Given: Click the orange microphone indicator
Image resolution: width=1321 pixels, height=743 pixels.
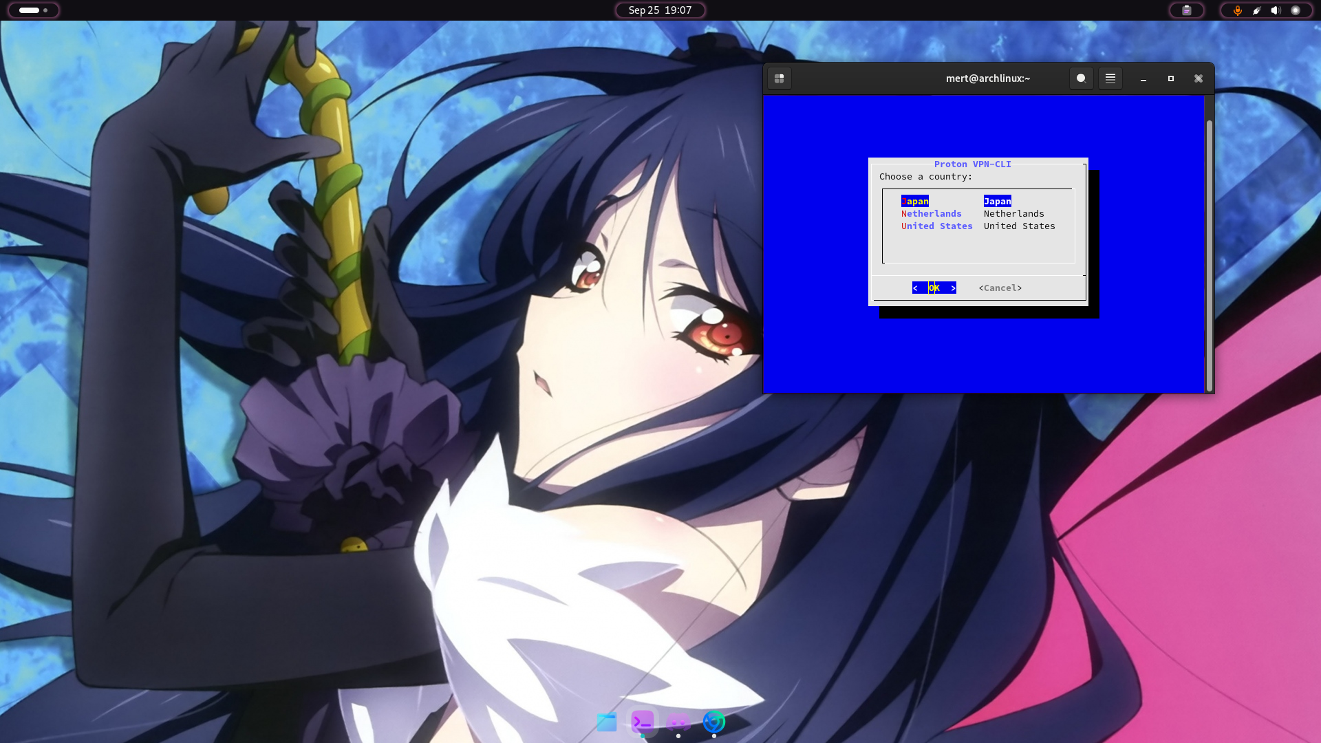Looking at the screenshot, I should pos(1237,10).
